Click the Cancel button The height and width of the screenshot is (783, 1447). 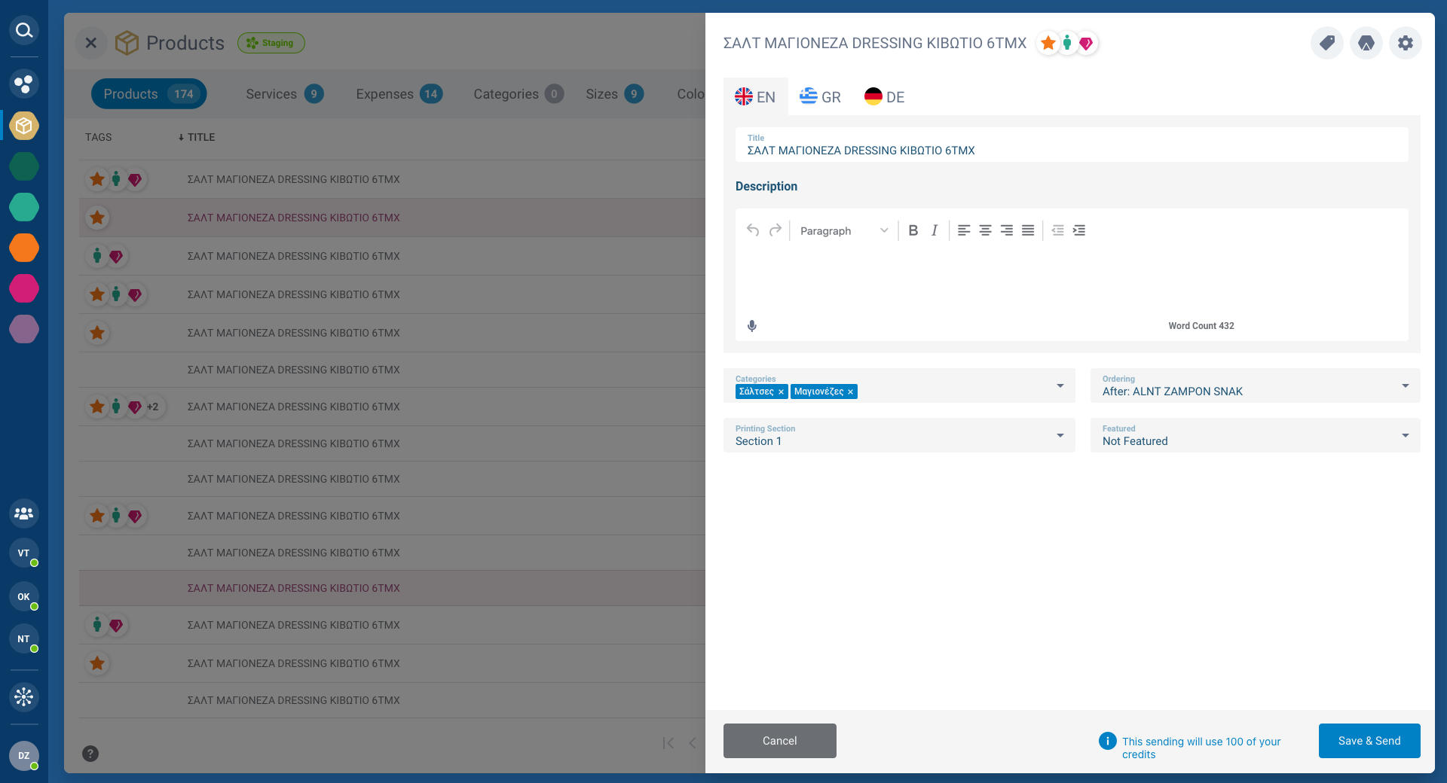(779, 741)
